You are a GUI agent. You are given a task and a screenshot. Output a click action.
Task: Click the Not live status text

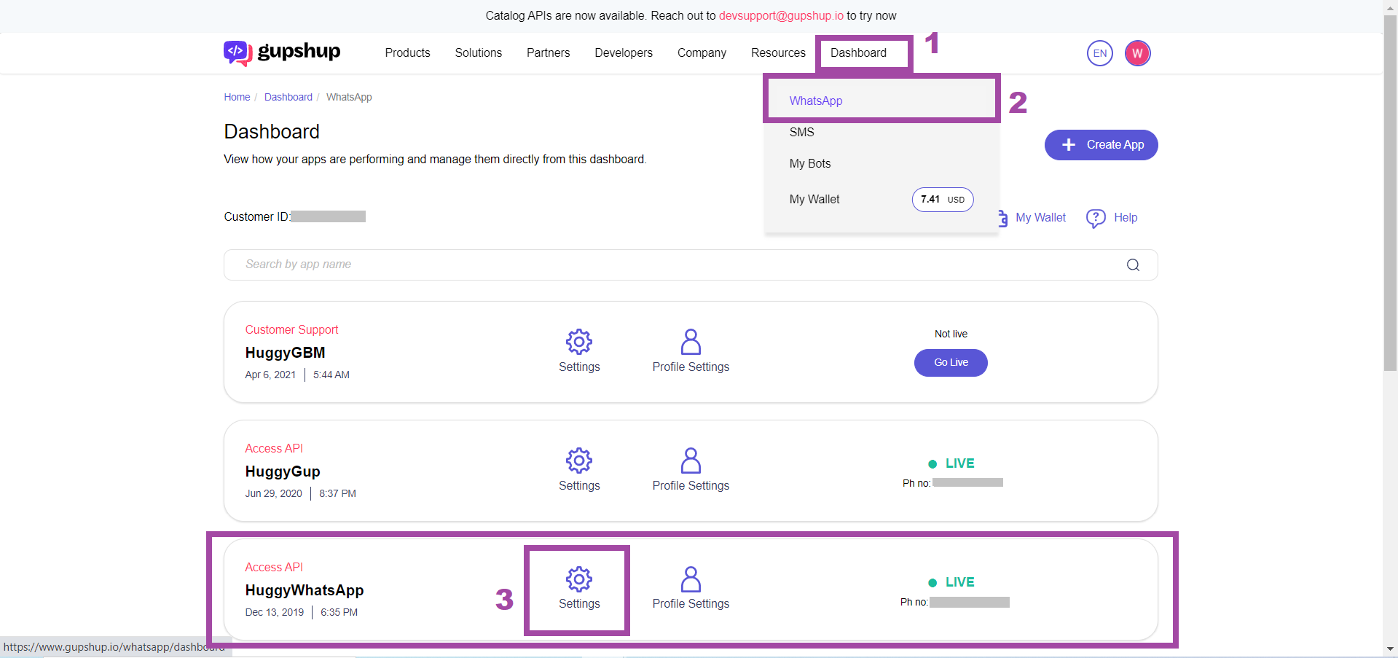pos(951,334)
